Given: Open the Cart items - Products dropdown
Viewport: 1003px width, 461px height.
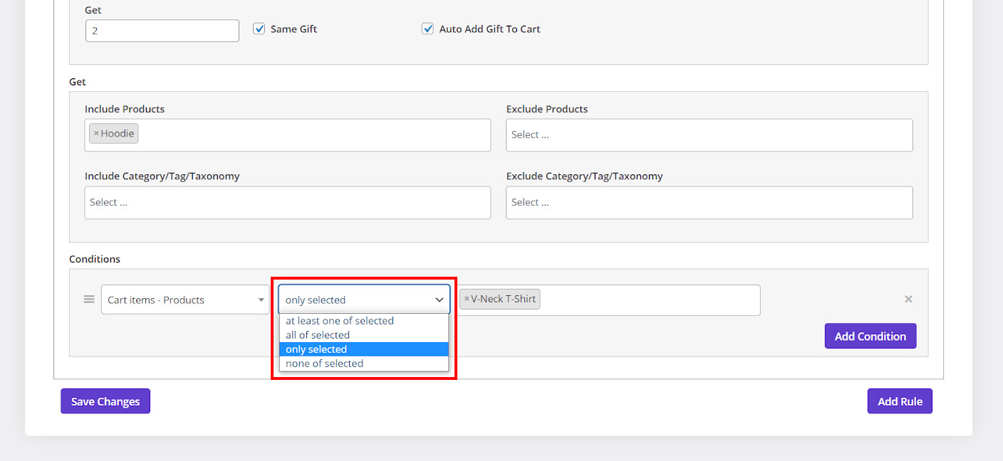Looking at the screenshot, I should coord(185,300).
